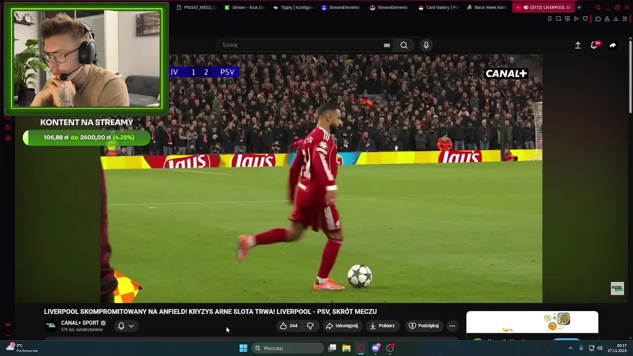Open Windows Start menu
The image size is (633, 356).
click(x=243, y=348)
